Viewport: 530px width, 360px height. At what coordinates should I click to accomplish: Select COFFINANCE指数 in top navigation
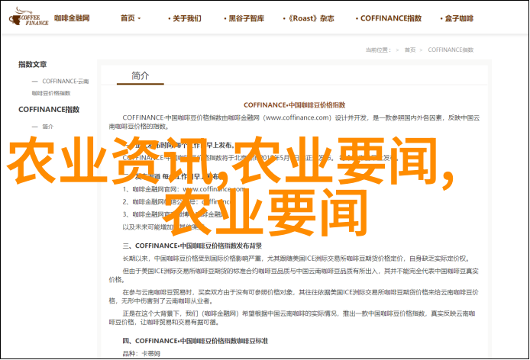[389, 18]
